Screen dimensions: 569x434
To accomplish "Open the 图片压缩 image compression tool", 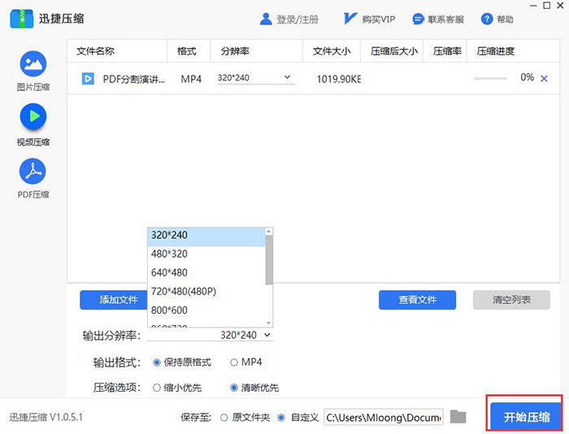I will point(33,71).
